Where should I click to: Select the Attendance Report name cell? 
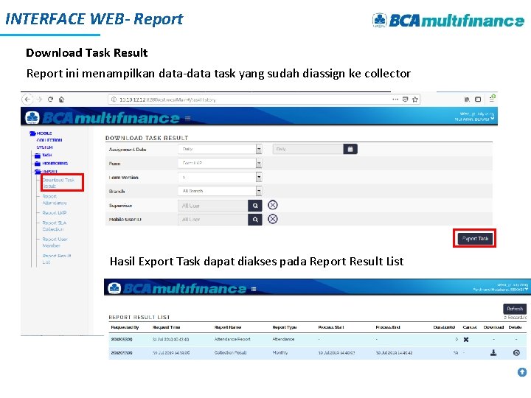click(232, 339)
